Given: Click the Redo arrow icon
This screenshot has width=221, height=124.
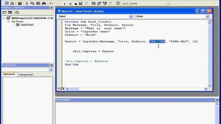Looking at the screenshot, I should (x=57, y=3).
